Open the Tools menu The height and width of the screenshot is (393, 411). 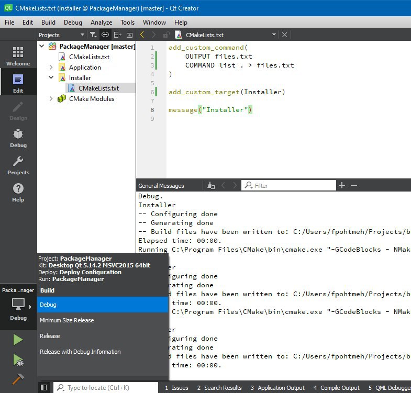127,23
